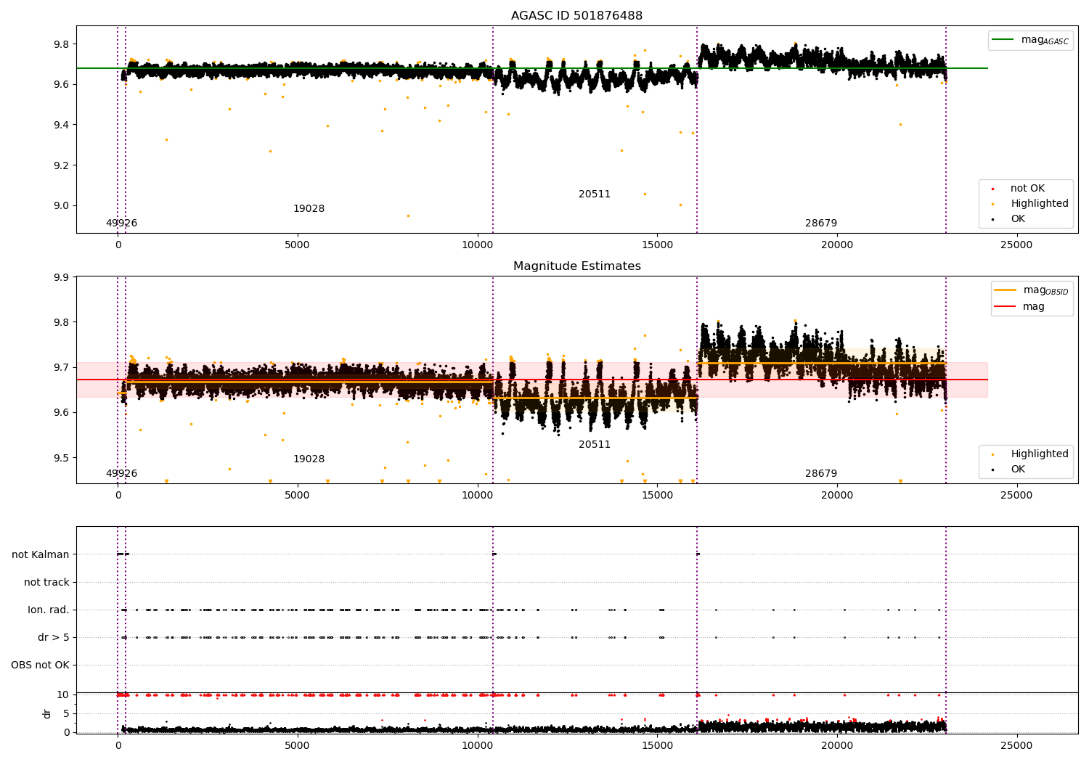Click the title "AGASC ID 501876488"
This screenshot has width=1089, height=762.
pyautogui.click(x=576, y=16)
